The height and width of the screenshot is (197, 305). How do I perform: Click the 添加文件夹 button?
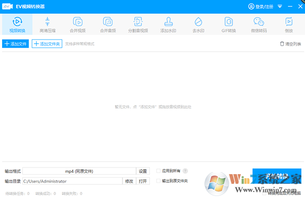point(47,44)
